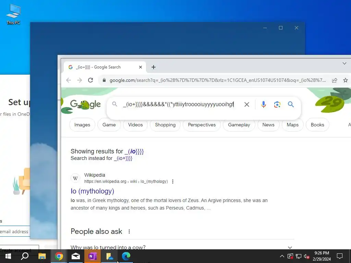
Task: Clear the Google search box
Action: (246, 104)
